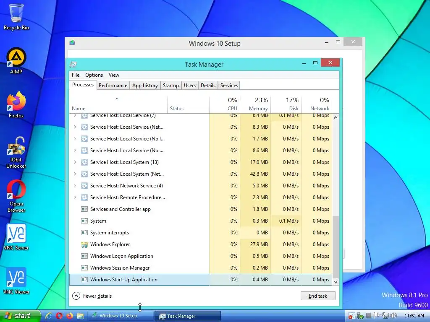
Task: Open the File Explorer quick-launch icon
Action: (80, 316)
